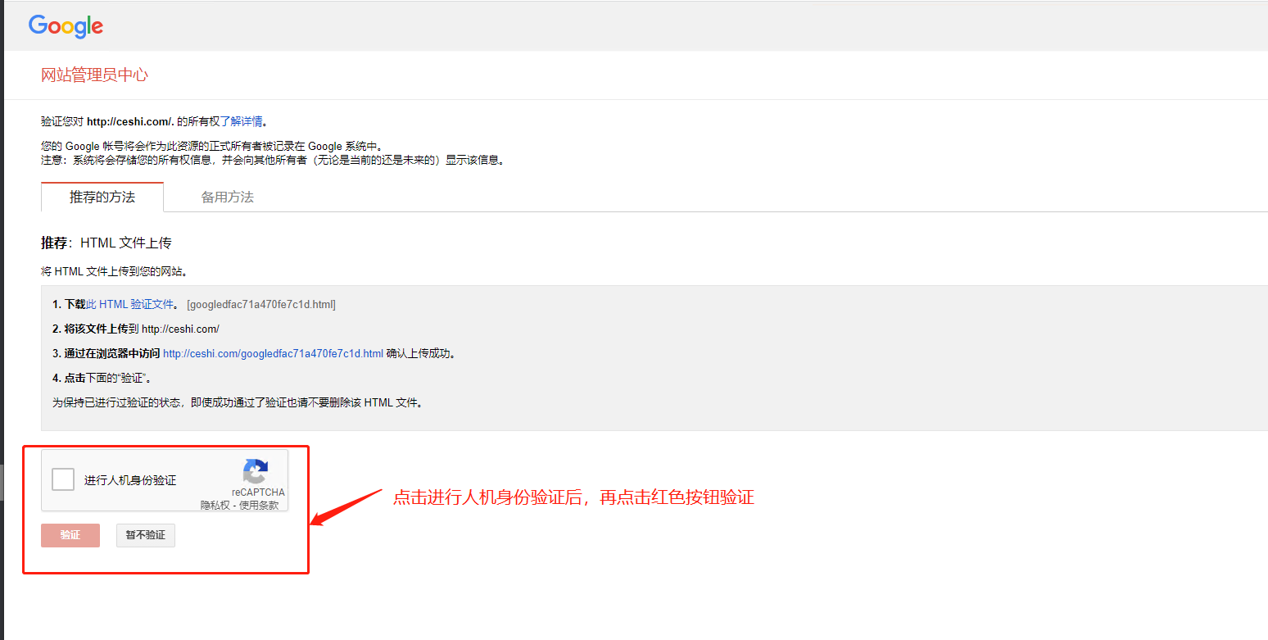
Task: Click the bracketed googledfac71a470fe7c1d.html filename text
Action: (261, 304)
